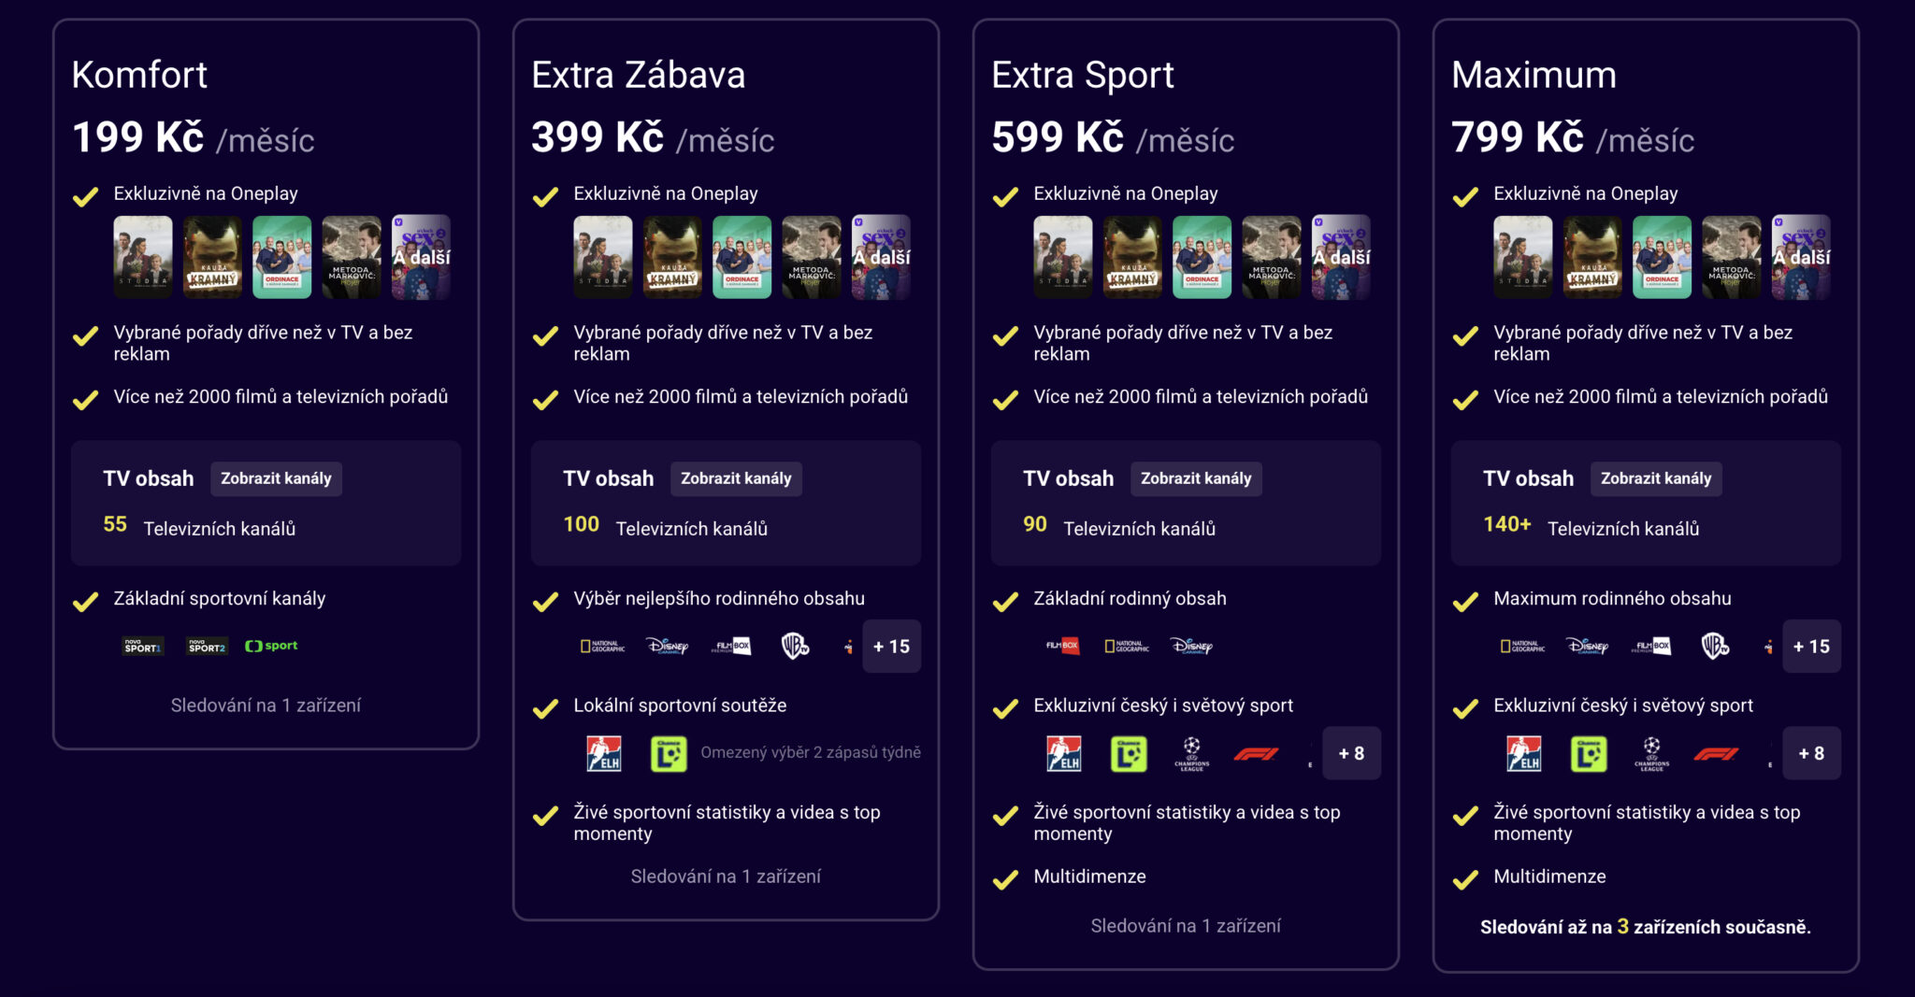Click the ČT sport icon in Komfort plan
This screenshot has height=997, width=1915.
click(x=270, y=645)
